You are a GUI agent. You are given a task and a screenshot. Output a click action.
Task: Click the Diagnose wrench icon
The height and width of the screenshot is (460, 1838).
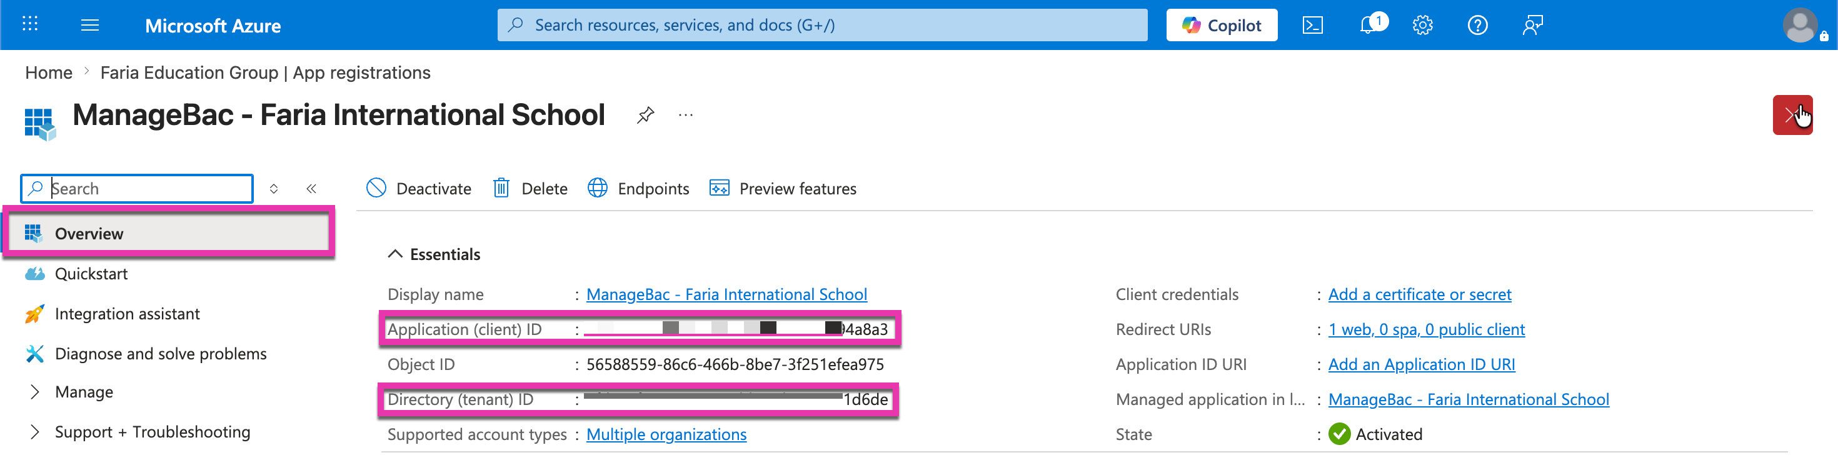click(34, 354)
